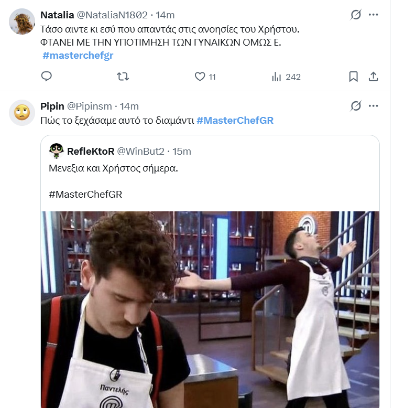
Task: Share Natalia's tweet
Action: click(374, 77)
